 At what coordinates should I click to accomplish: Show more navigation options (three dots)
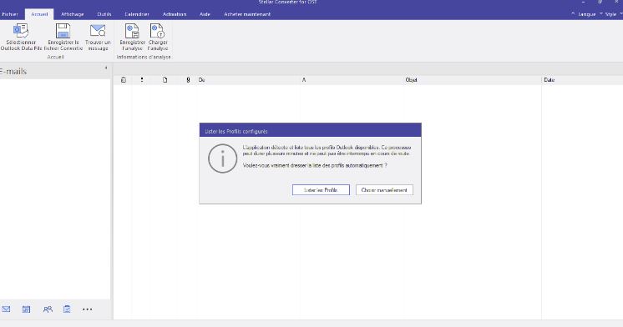click(x=88, y=309)
